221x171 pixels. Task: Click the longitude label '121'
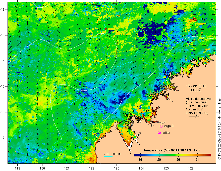click(67, 168)
